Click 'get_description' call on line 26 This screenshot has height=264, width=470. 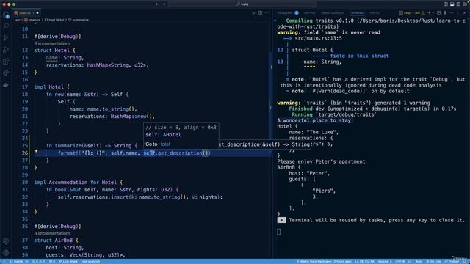tap(180, 153)
